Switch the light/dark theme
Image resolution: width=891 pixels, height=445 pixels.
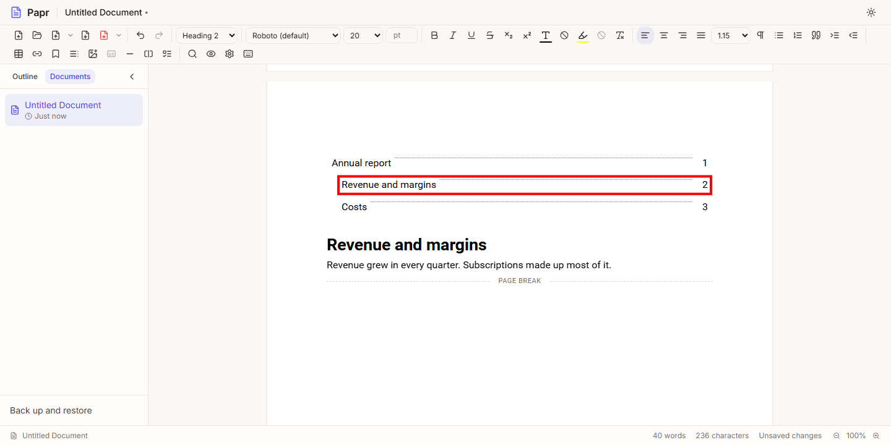tap(871, 12)
